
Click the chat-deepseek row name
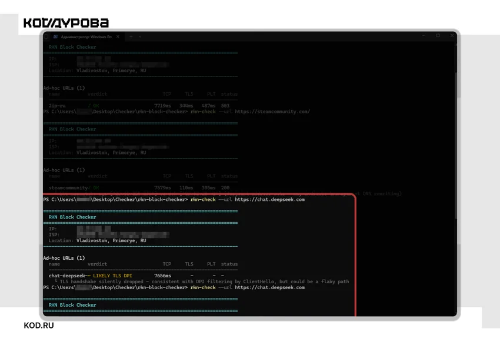coord(67,276)
